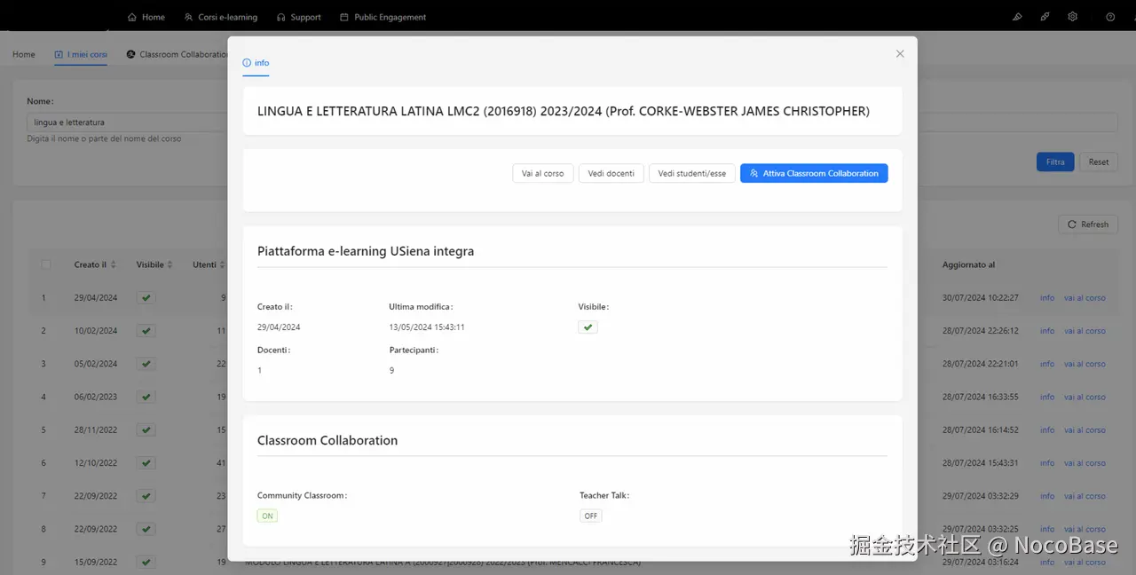Toggle Visibile checkmark for row 12/10/2022

coord(146,463)
